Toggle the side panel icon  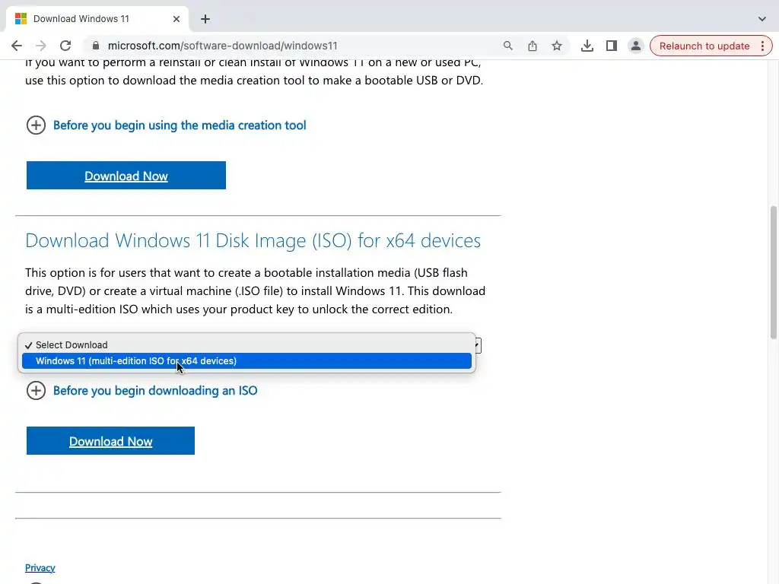pos(612,46)
